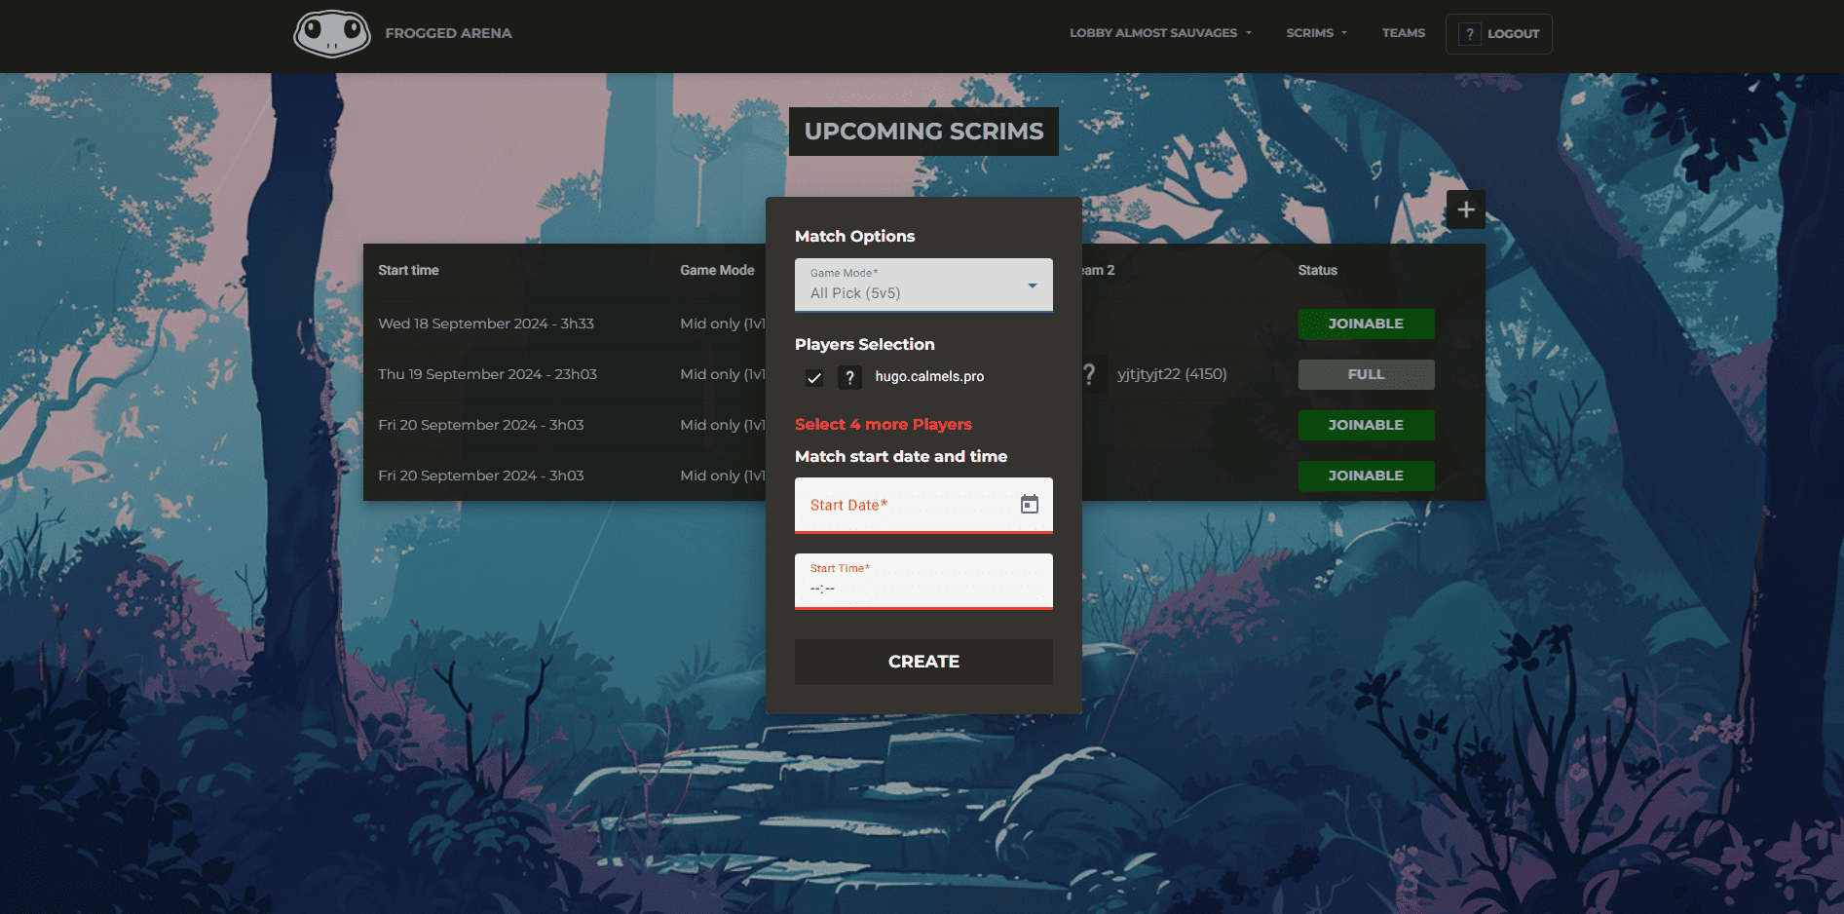Expand the Scrims navigation dropdown

1316,33
